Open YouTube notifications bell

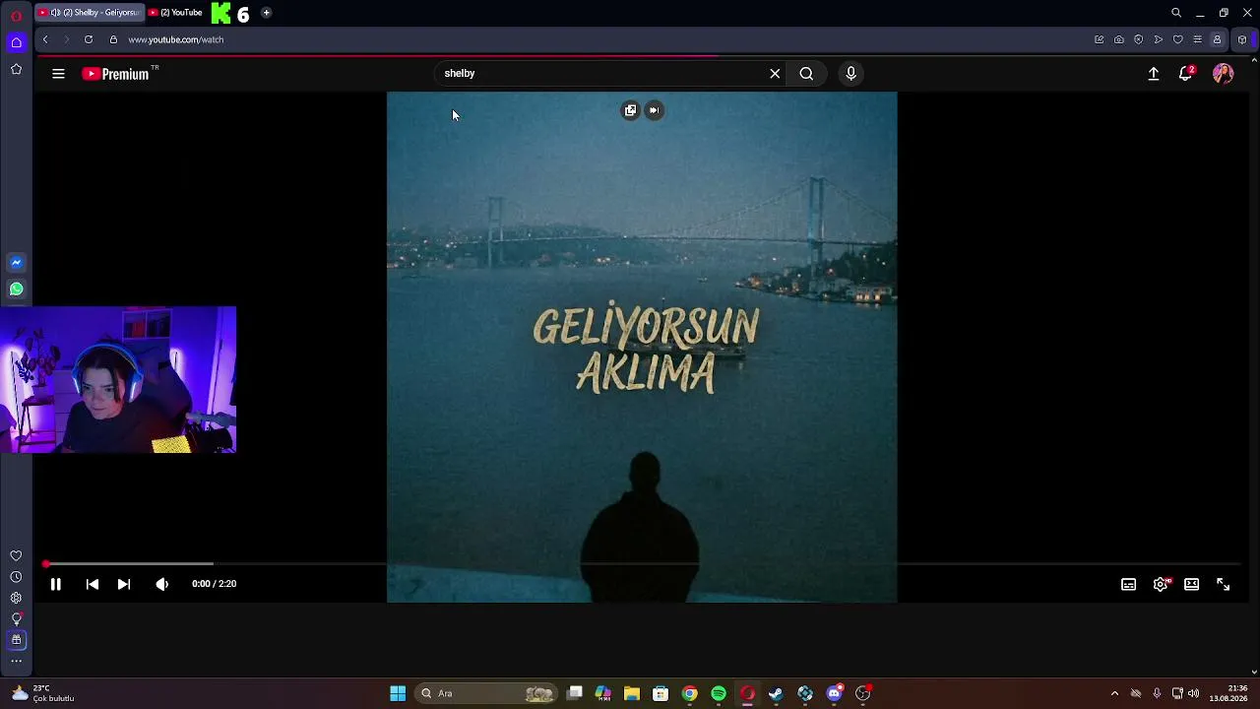coord(1186,74)
